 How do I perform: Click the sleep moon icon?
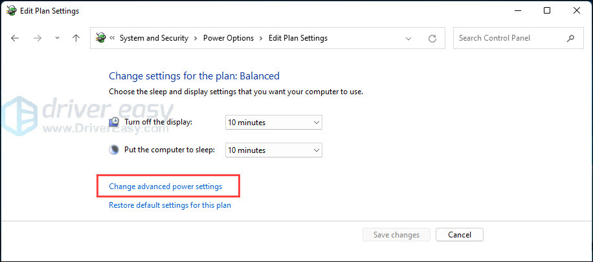(x=114, y=150)
